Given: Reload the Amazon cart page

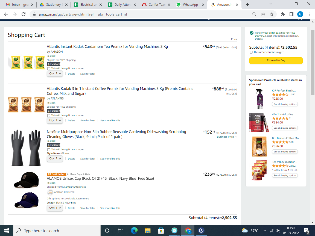Looking at the screenshot, I should 24,14.
